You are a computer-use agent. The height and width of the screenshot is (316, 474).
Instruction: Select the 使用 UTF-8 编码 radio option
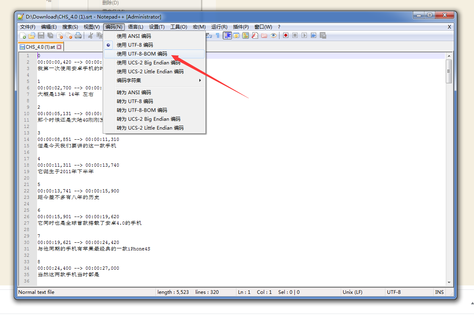click(135, 45)
